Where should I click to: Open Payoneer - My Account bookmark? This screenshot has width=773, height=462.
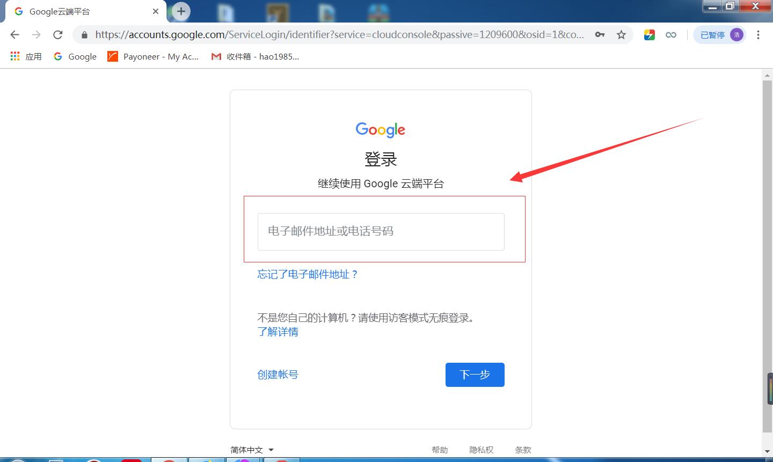(x=153, y=56)
